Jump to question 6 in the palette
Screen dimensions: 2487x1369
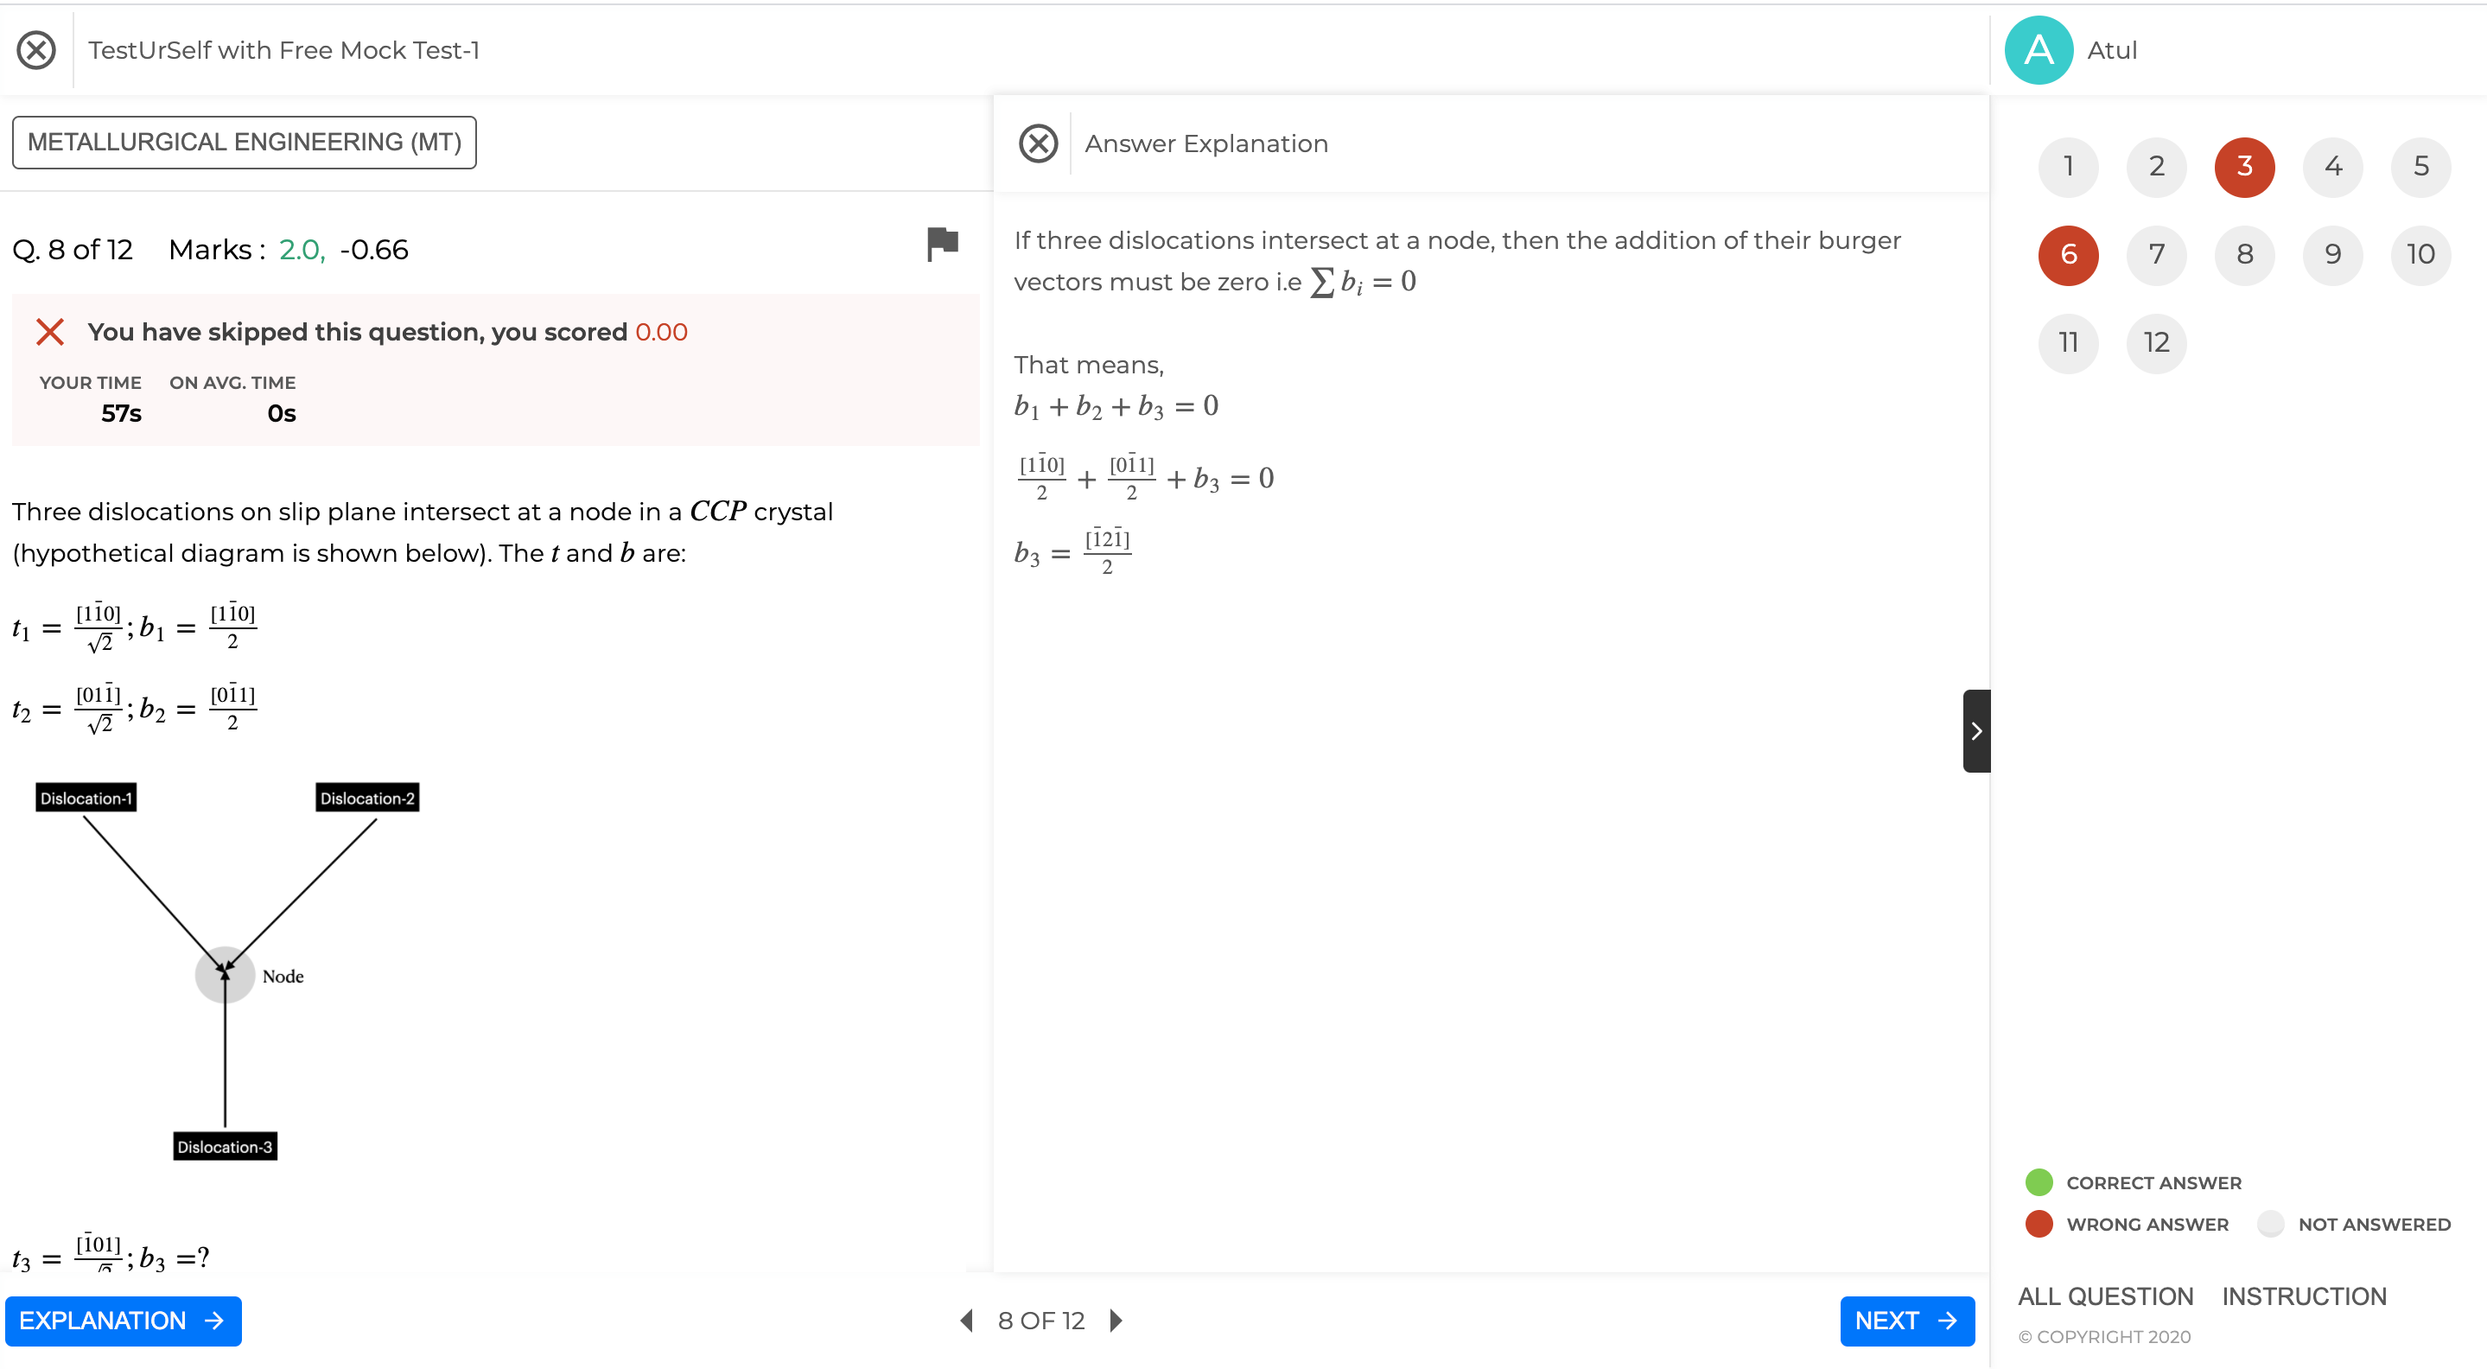pyautogui.click(x=2067, y=255)
